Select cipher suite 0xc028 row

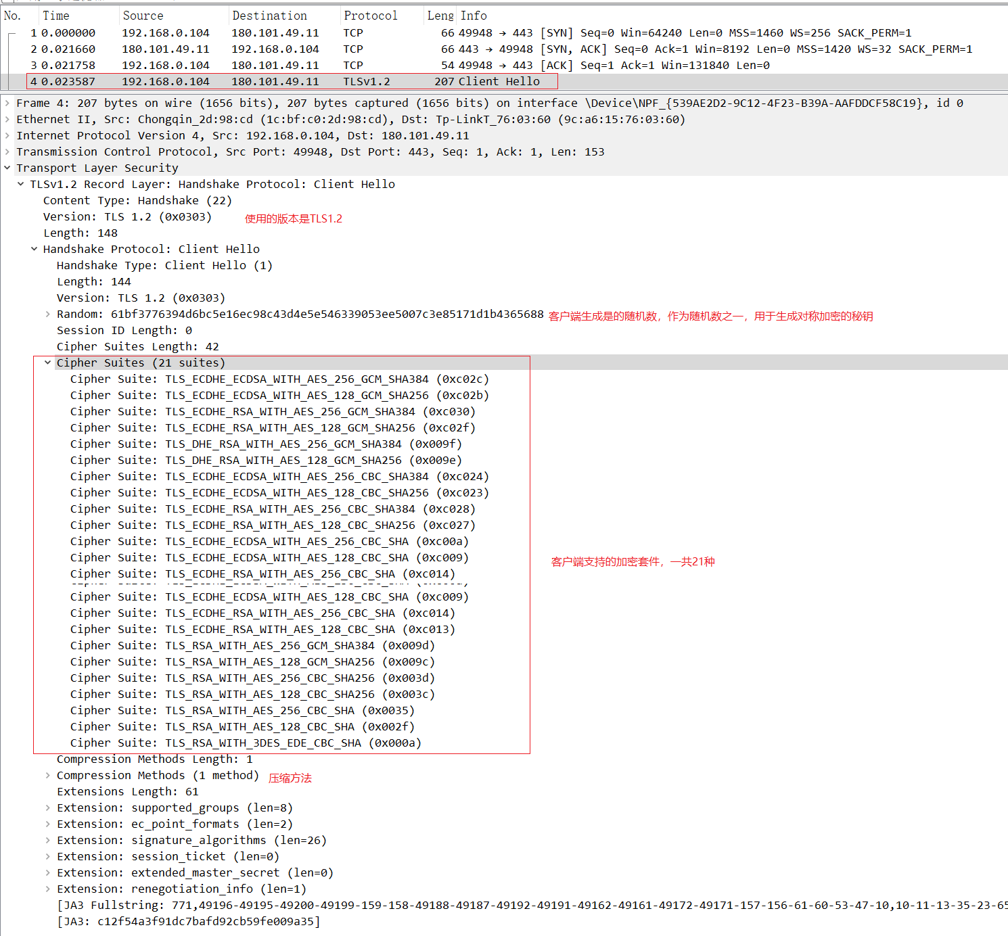coord(273,509)
